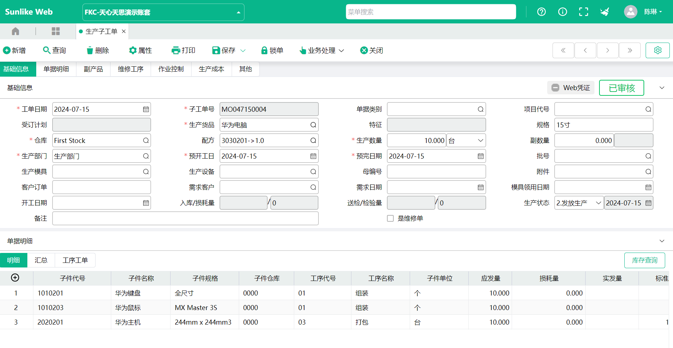Go to the first record
Viewport: 673px width, 348px height.
coord(563,50)
